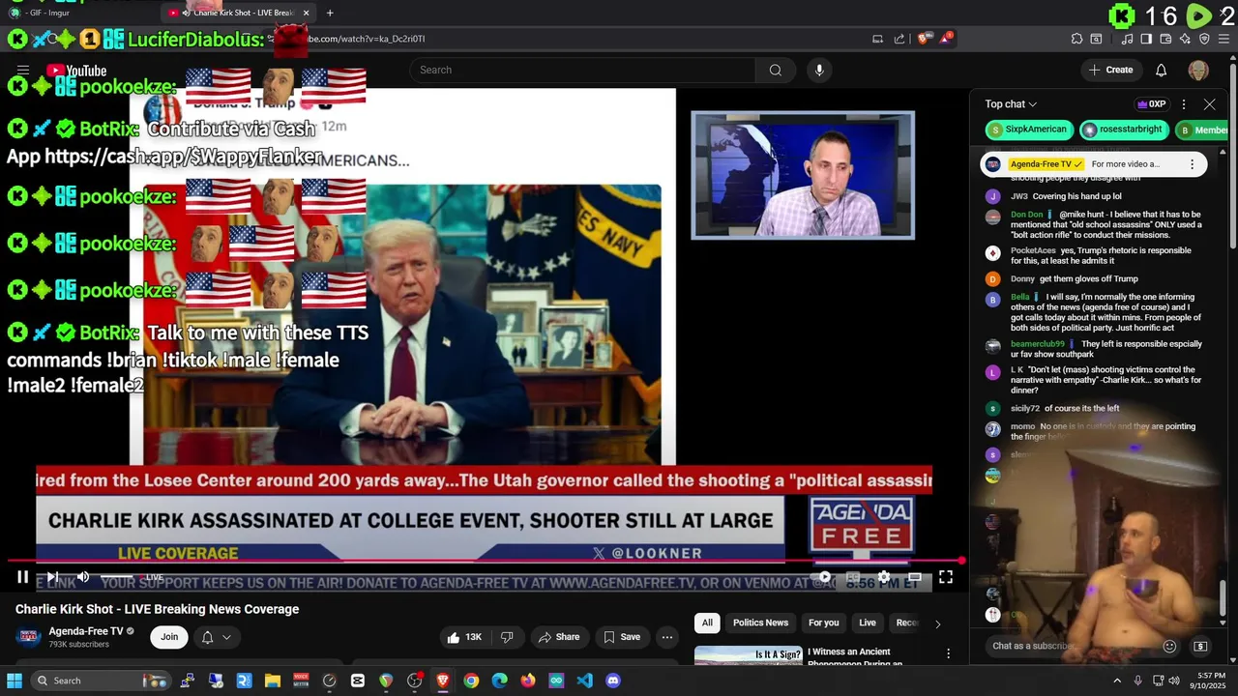Click the SixpkAmerican chat chip

(1029, 130)
